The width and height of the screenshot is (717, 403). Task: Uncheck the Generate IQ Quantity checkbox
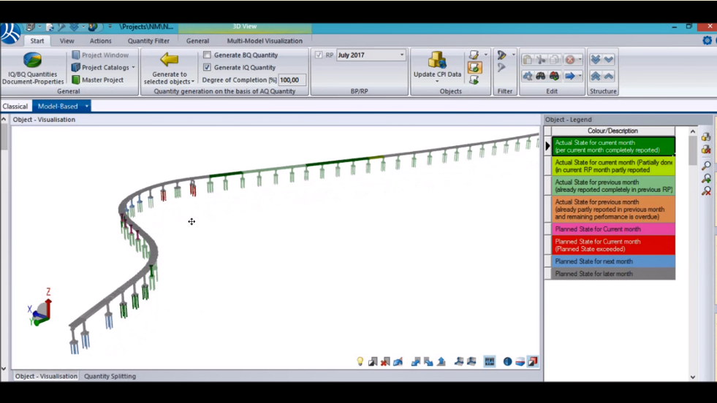(208, 67)
